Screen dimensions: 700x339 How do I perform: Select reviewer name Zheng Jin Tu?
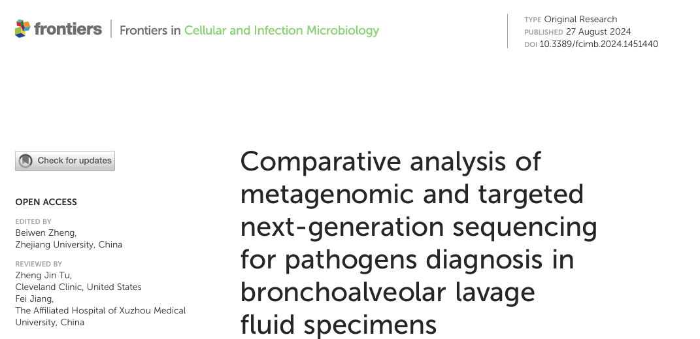[x=43, y=275]
